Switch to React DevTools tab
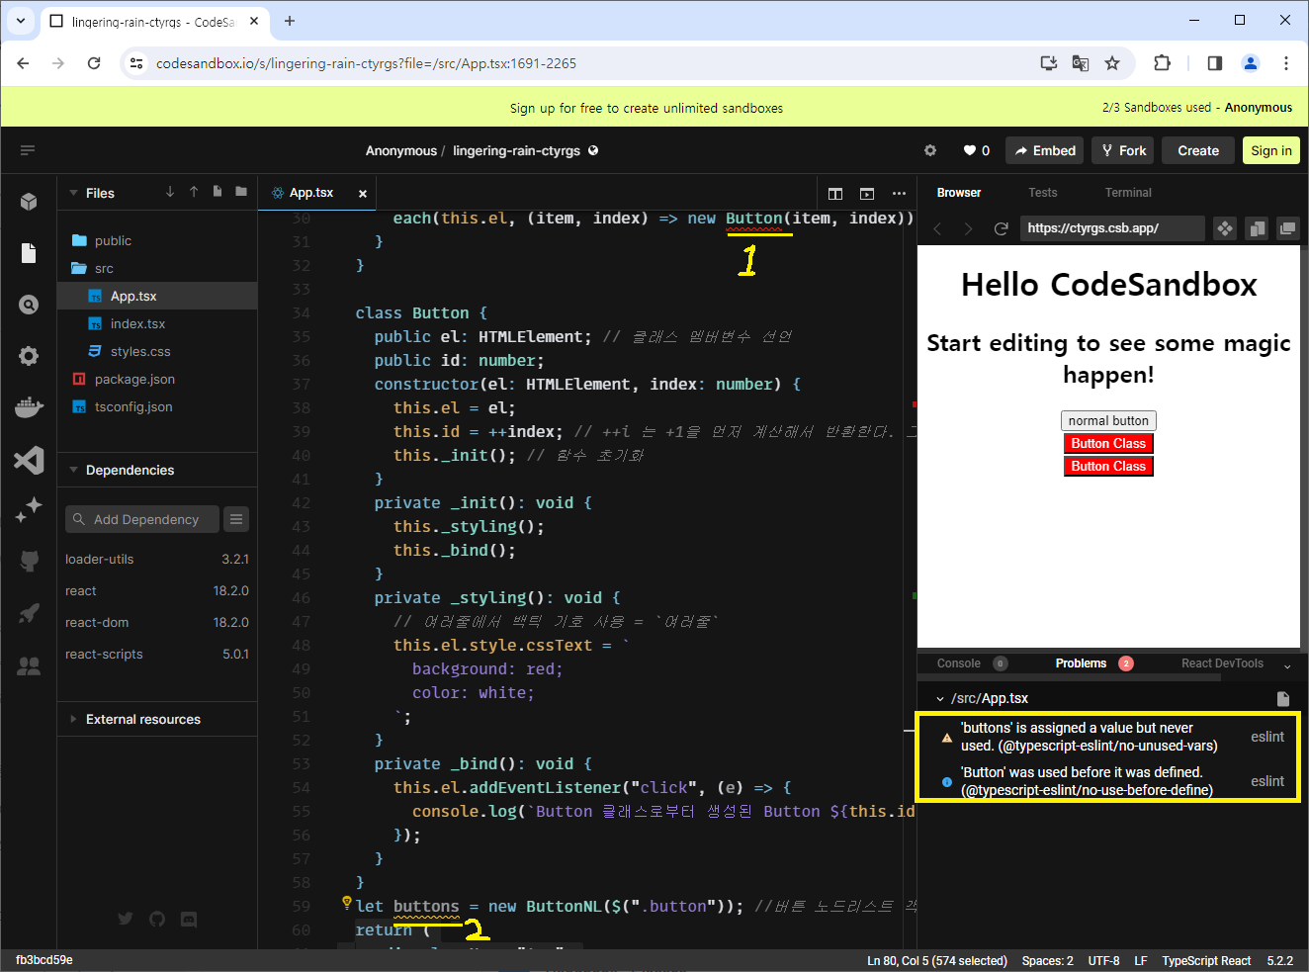Screen dimensions: 1309x972 tap(1222, 663)
